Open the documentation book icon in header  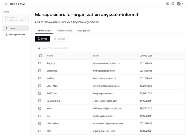[x=173, y=4]
